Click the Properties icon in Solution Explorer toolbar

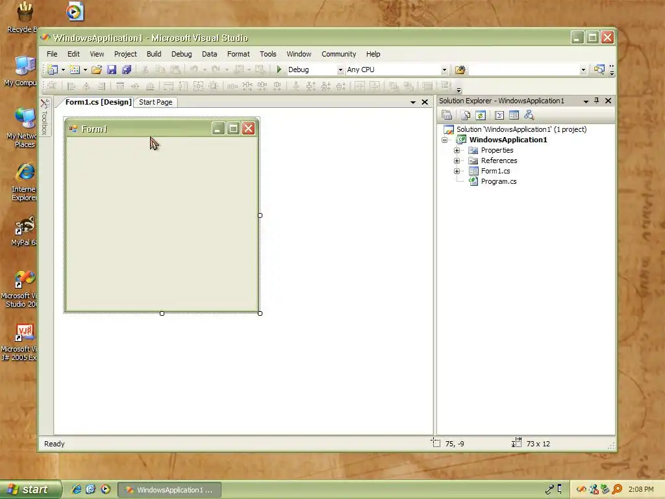click(447, 115)
